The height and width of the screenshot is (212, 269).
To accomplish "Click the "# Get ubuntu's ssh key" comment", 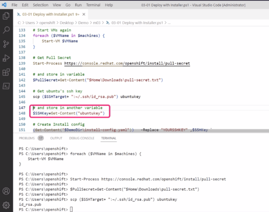I will click(58, 91).
